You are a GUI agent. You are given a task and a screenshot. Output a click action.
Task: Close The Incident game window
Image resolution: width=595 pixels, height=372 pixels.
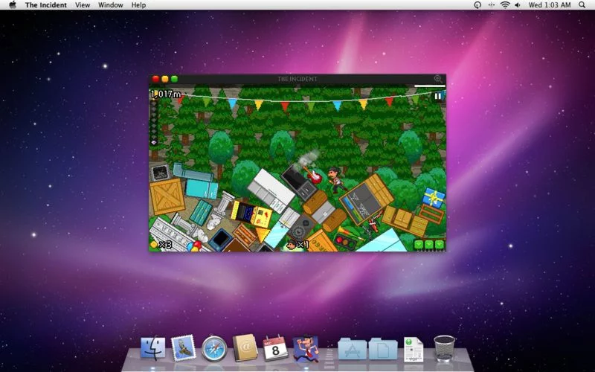tap(155, 79)
